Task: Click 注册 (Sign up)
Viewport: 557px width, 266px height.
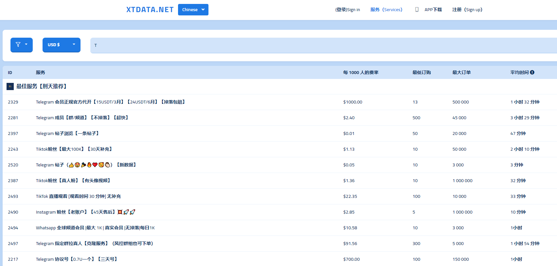Action: [467, 9]
